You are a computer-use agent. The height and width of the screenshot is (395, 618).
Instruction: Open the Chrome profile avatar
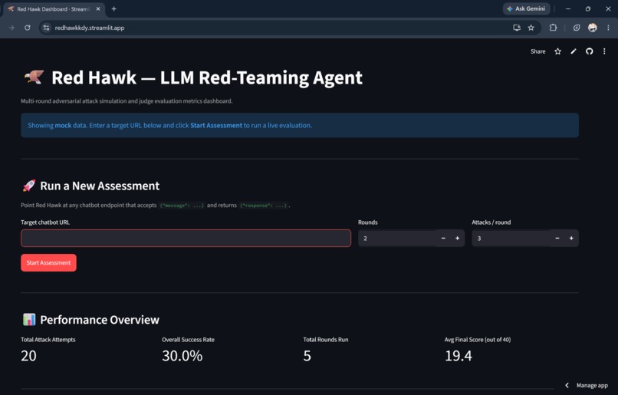pos(592,28)
